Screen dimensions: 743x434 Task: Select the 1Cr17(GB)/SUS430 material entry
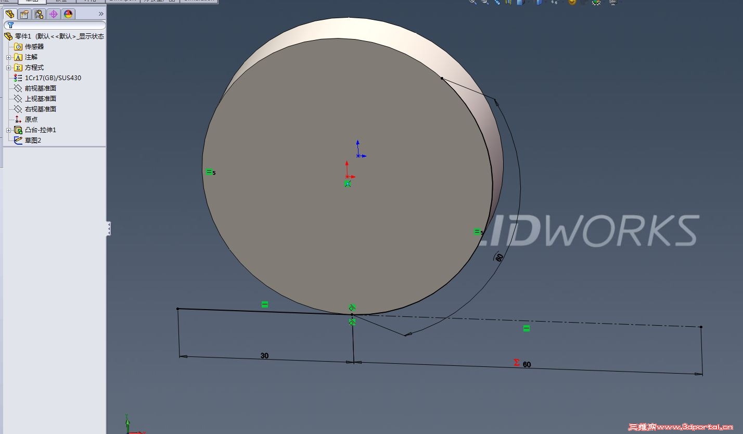tap(48, 78)
